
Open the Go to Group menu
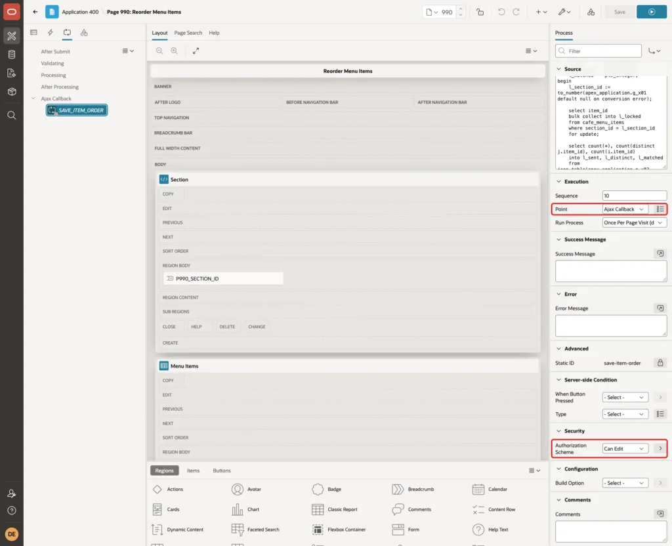(x=654, y=51)
